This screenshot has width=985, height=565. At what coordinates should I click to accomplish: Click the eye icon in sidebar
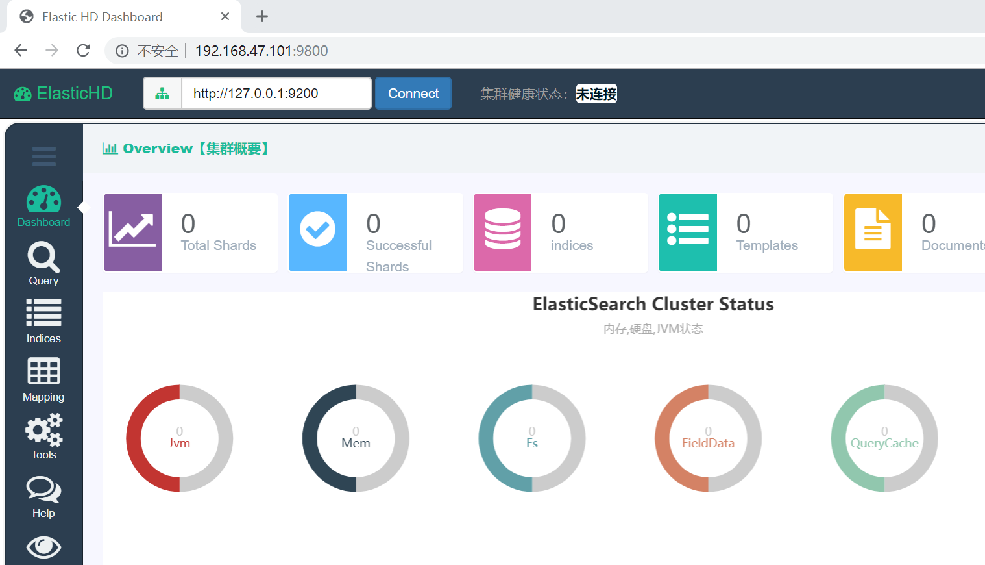[43, 547]
